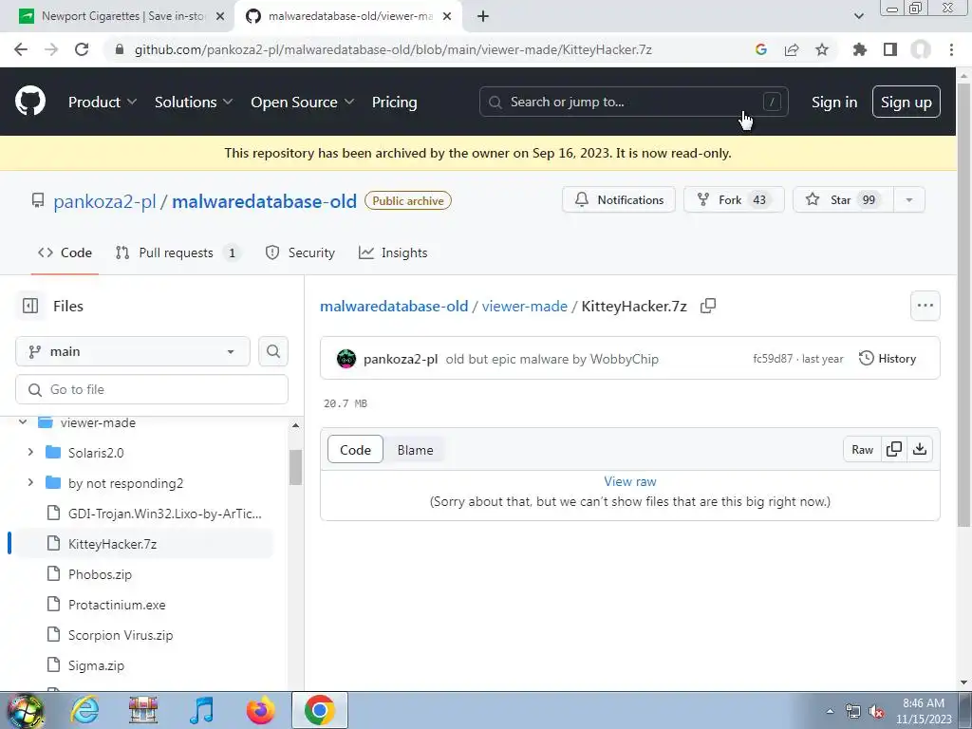Star the repository button
This screenshot has height=729, width=972.
[x=843, y=200]
